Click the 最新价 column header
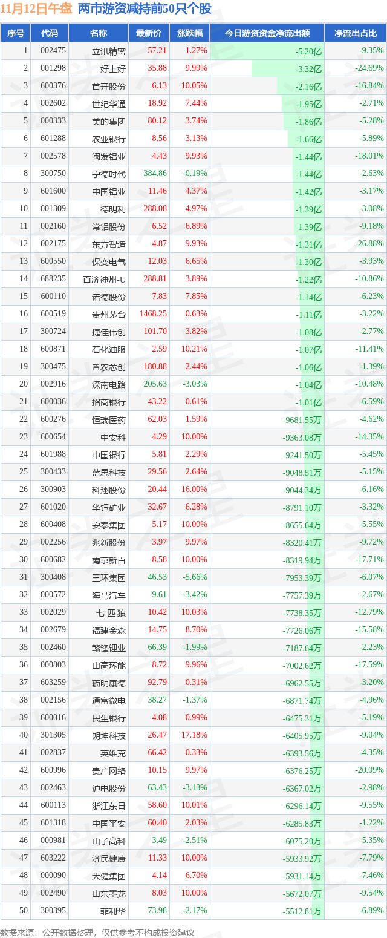The width and height of the screenshot is (387, 938). point(149,33)
